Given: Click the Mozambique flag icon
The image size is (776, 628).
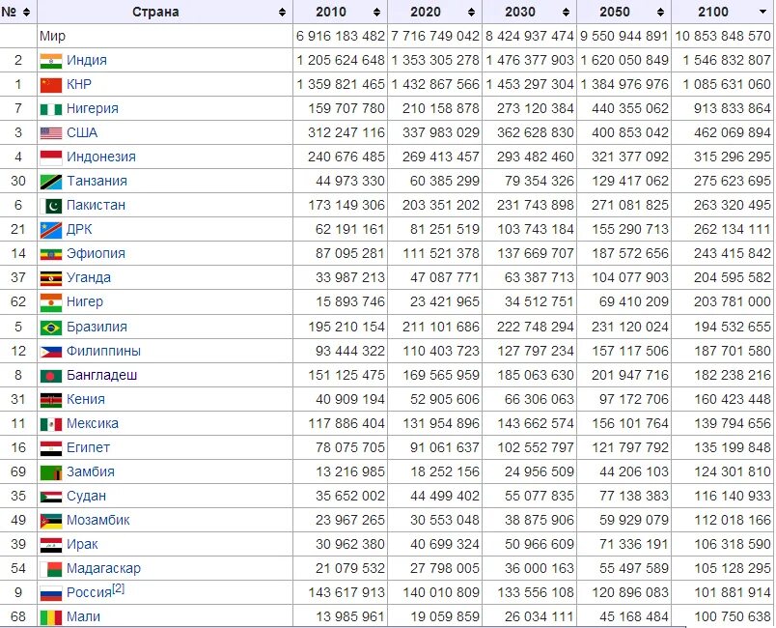Looking at the screenshot, I should click(x=50, y=520).
